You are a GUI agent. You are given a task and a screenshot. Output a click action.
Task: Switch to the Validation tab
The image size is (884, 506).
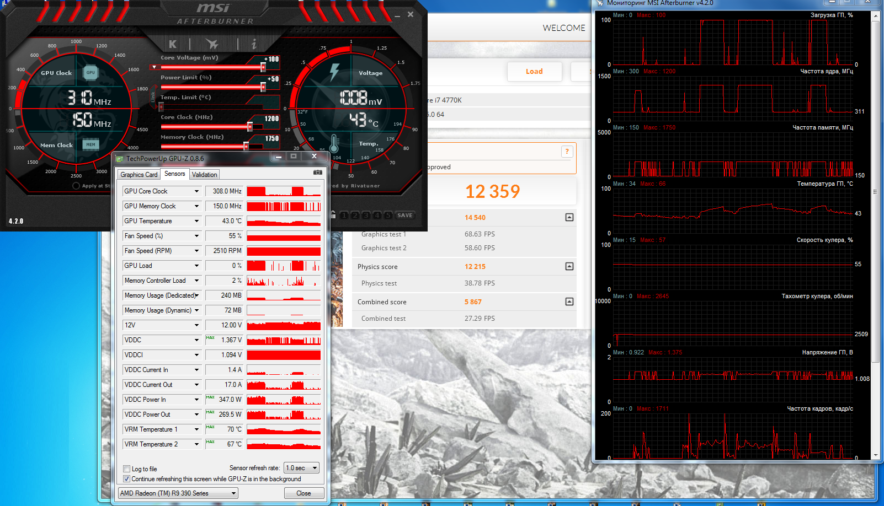205,175
